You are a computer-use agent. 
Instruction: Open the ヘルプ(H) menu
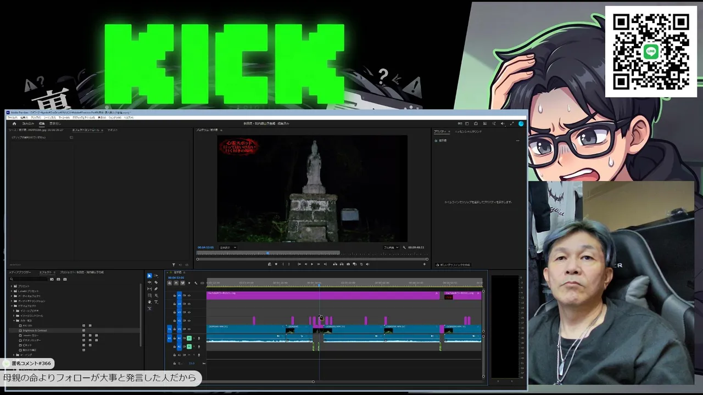pos(129,117)
